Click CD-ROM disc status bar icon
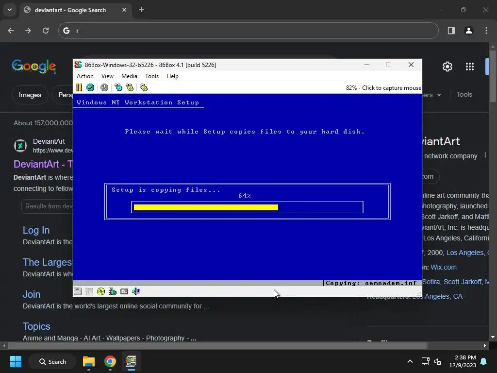This screenshot has height=373, width=497. pos(101,291)
